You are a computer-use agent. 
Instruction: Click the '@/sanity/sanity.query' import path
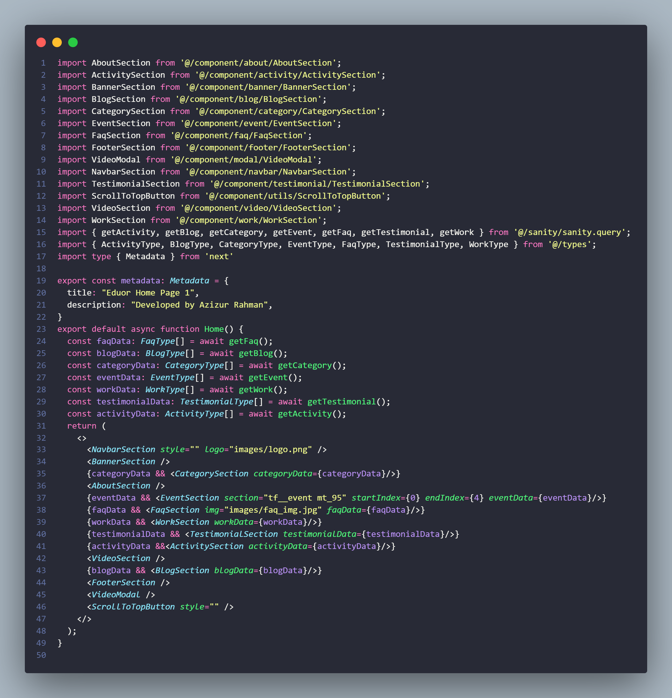(x=569, y=232)
